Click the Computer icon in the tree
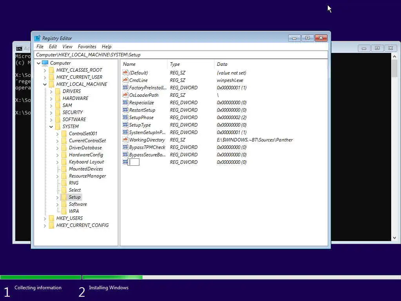Screen dimensions: 401x301 coord(45,63)
